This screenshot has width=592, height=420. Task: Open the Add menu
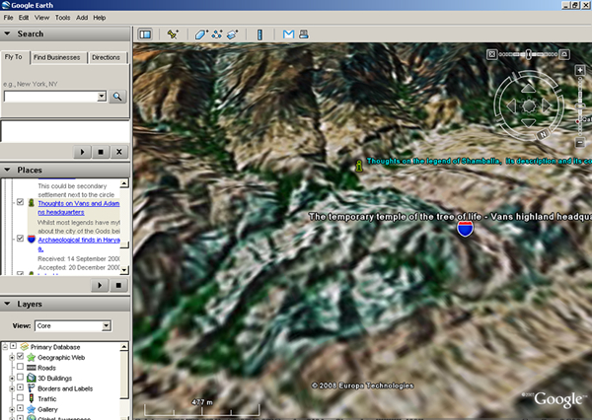tap(82, 18)
